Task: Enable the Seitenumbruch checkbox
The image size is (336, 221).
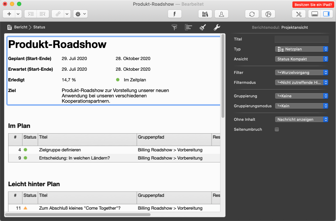Action: point(276,129)
